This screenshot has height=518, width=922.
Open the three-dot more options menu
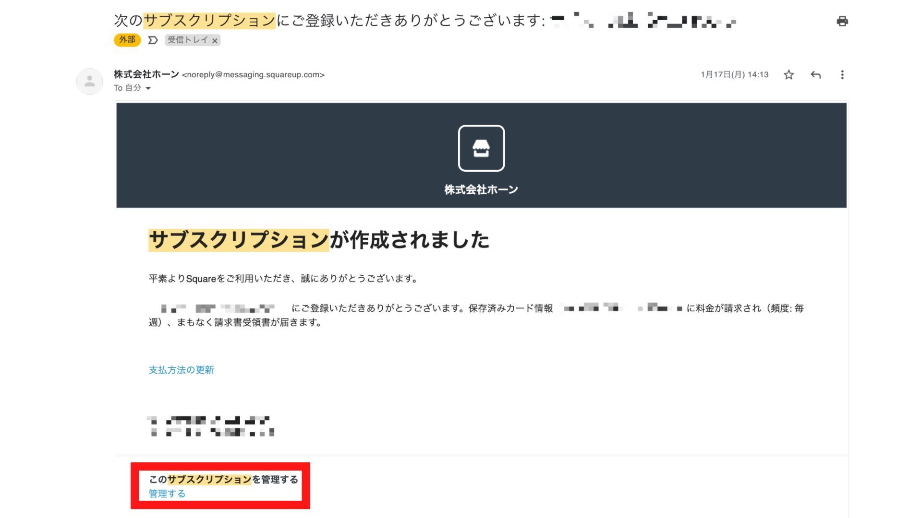[x=842, y=75]
